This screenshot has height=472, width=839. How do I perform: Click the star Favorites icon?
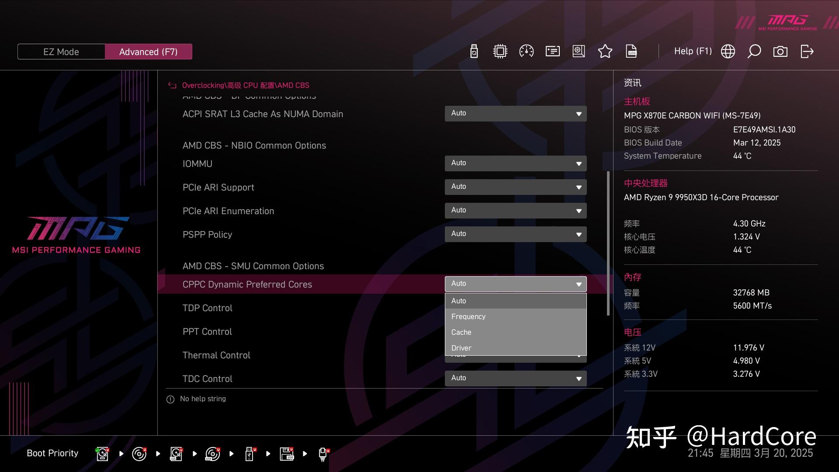(x=605, y=52)
